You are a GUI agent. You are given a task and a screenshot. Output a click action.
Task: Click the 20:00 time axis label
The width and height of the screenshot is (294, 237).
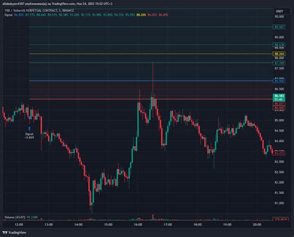click(x=257, y=225)
